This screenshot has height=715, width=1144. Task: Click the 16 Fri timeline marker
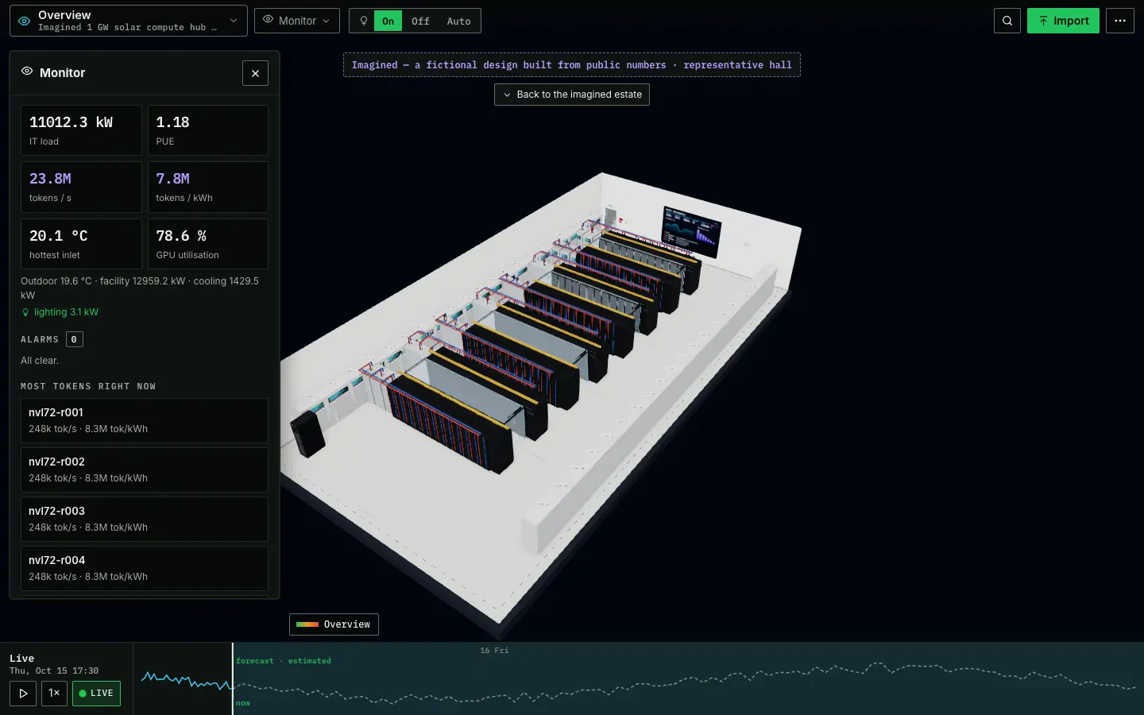click(x=494, y=651)
